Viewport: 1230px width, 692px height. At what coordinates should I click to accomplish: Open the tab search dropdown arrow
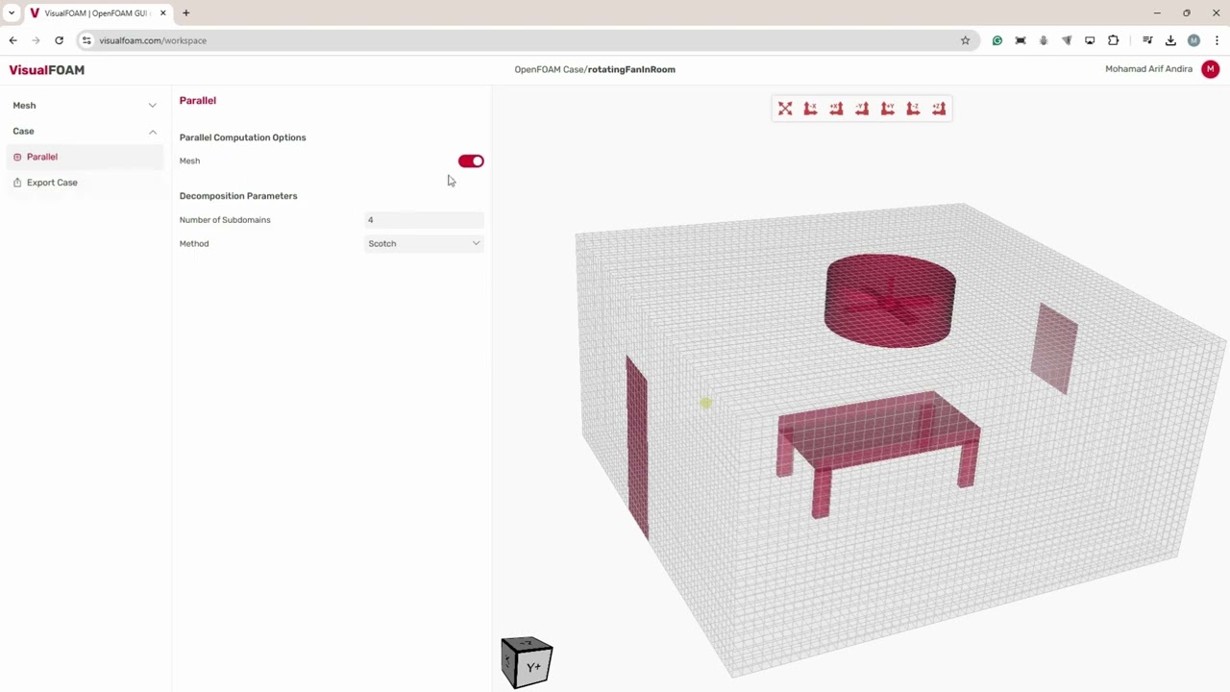click(12, 13)
